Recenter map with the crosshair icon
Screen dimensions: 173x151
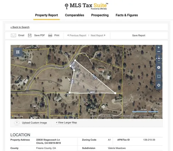point(159,85)
